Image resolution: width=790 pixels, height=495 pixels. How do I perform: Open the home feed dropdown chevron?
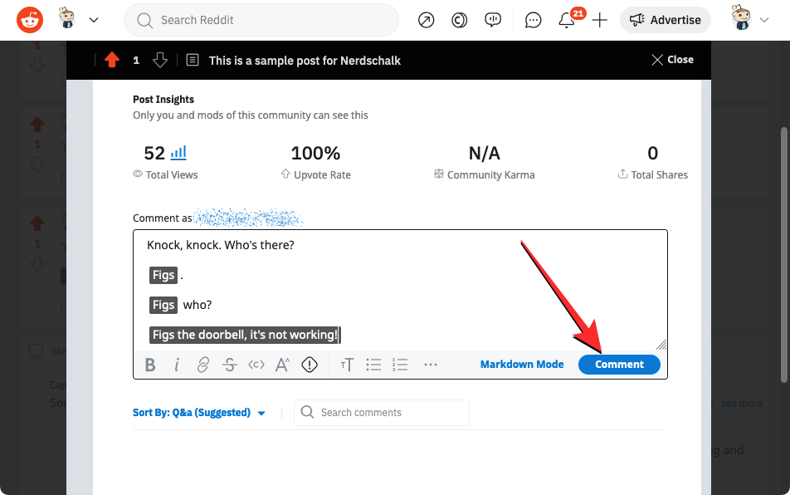pos(94,20)
